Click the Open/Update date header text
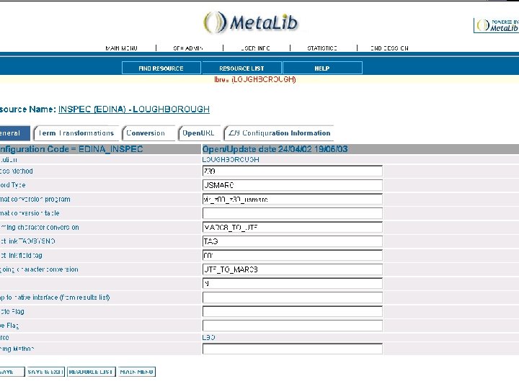Image resolution: width=519 pixels, height=389 pixels. (x=275, y=149)
